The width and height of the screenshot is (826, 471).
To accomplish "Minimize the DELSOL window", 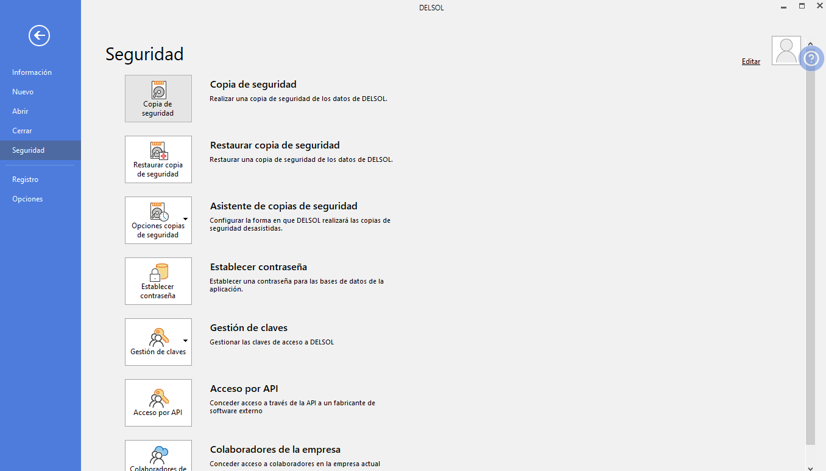I will [784, 6].
